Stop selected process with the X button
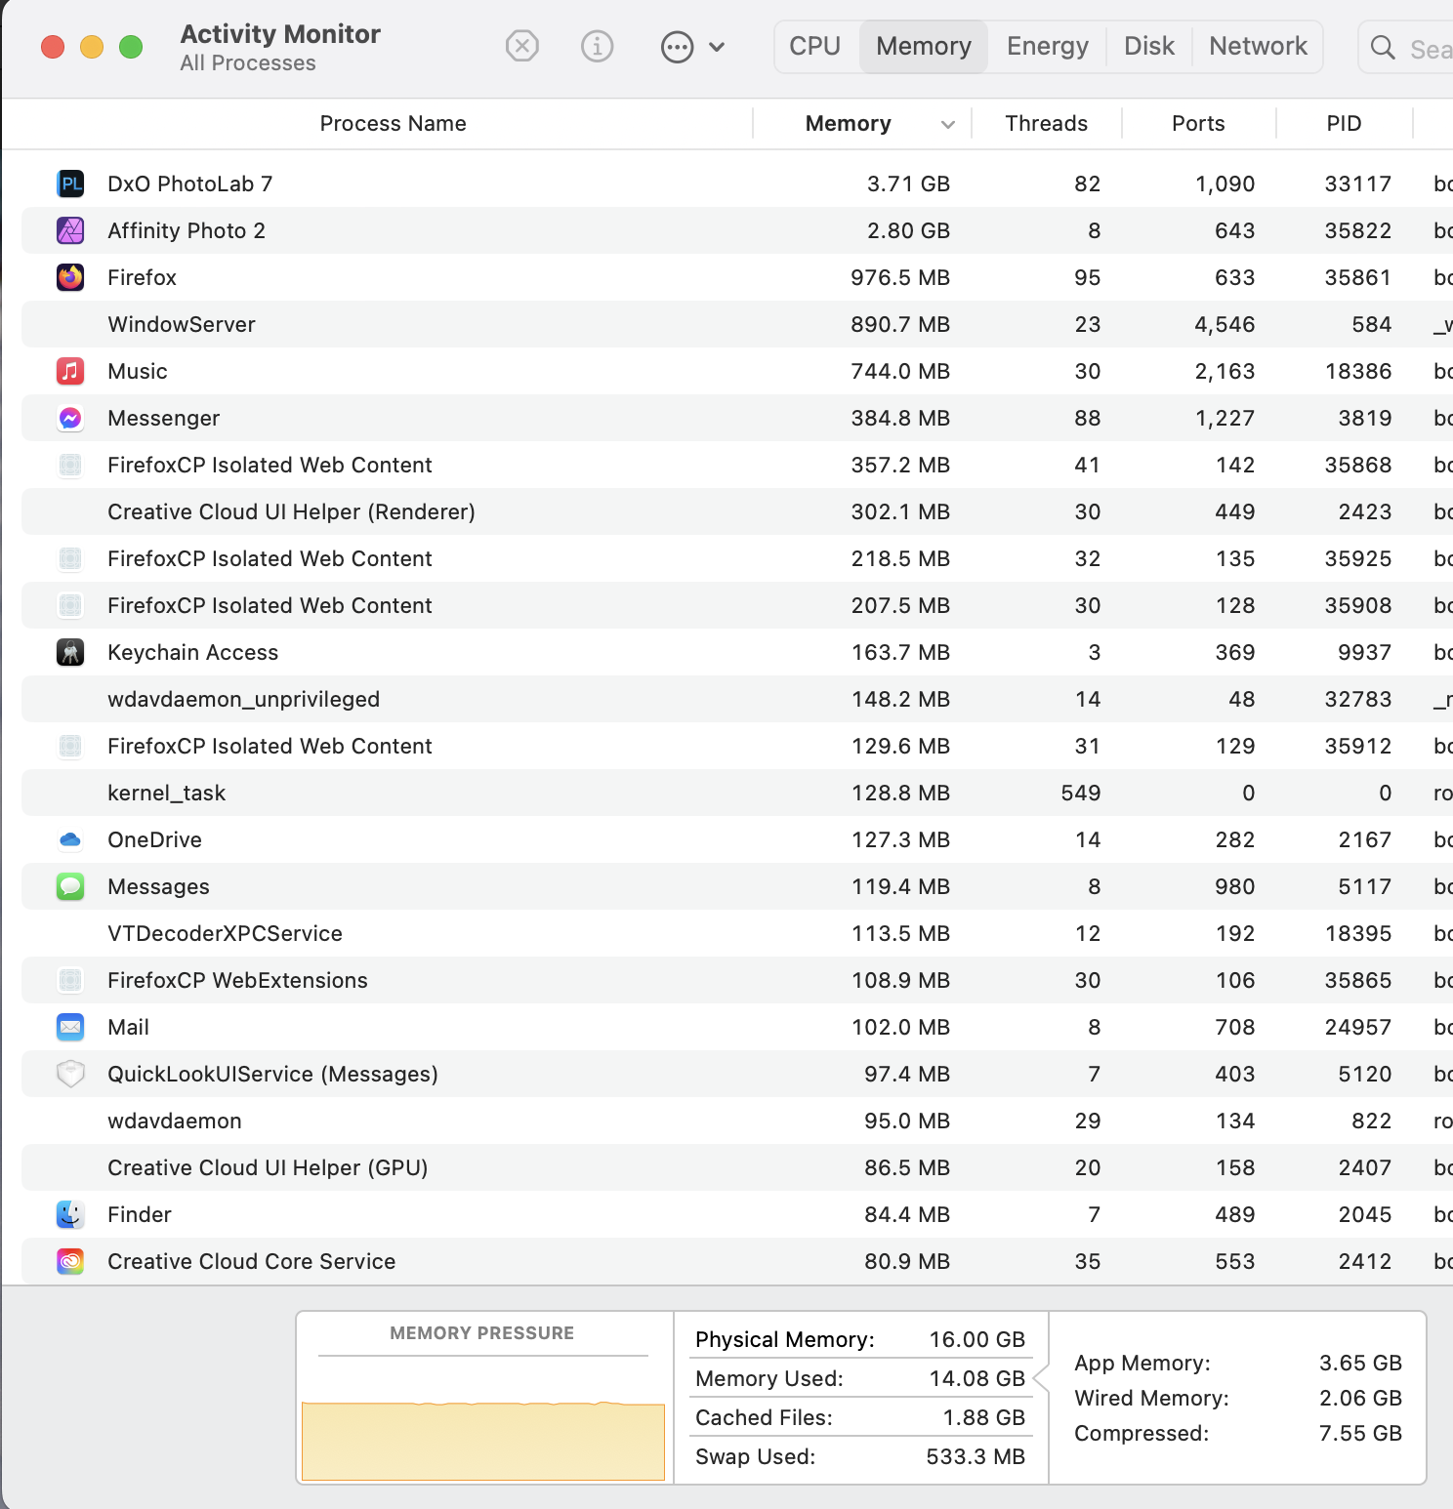This screenshot has width=1453, height=1509. [522, 46]
